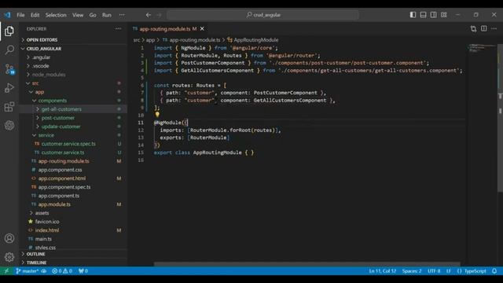
Task: Open the View menu
Action: click(x=78, y=15)
